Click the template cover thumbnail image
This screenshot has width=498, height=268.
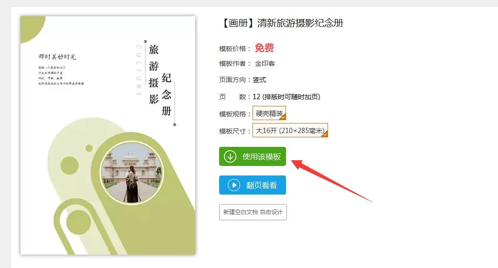coord(108,135)
